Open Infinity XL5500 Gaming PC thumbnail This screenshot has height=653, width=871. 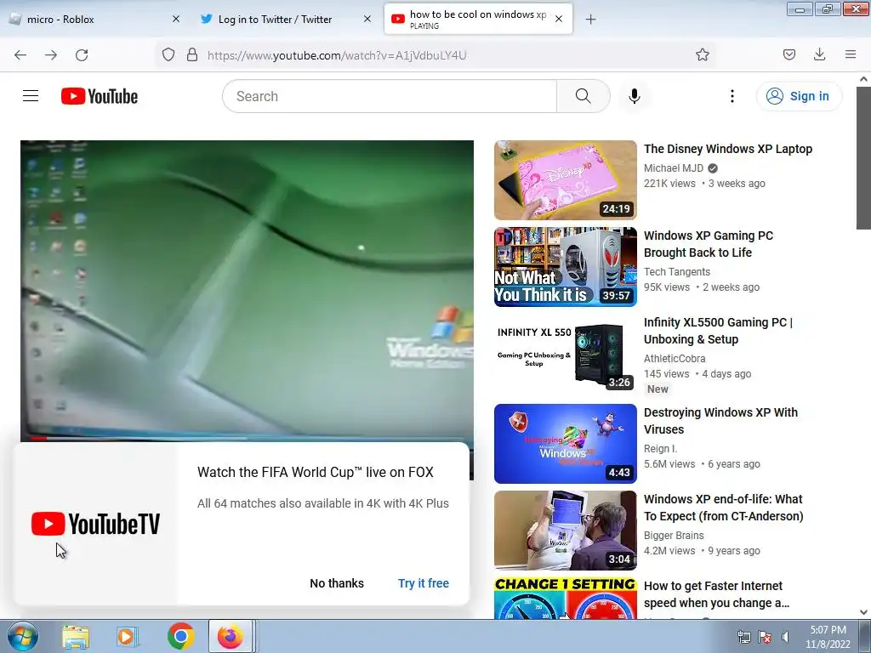(x=566, y=354)
